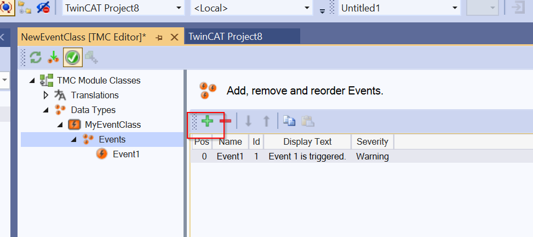Screen dimensions: 533x237
Task: Collapse the MyEventClass node
Action: [60, 125]
